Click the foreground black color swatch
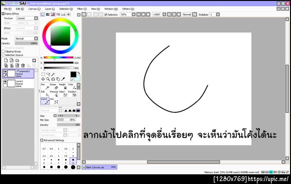 pyautogui.click(x=73, y=74)
